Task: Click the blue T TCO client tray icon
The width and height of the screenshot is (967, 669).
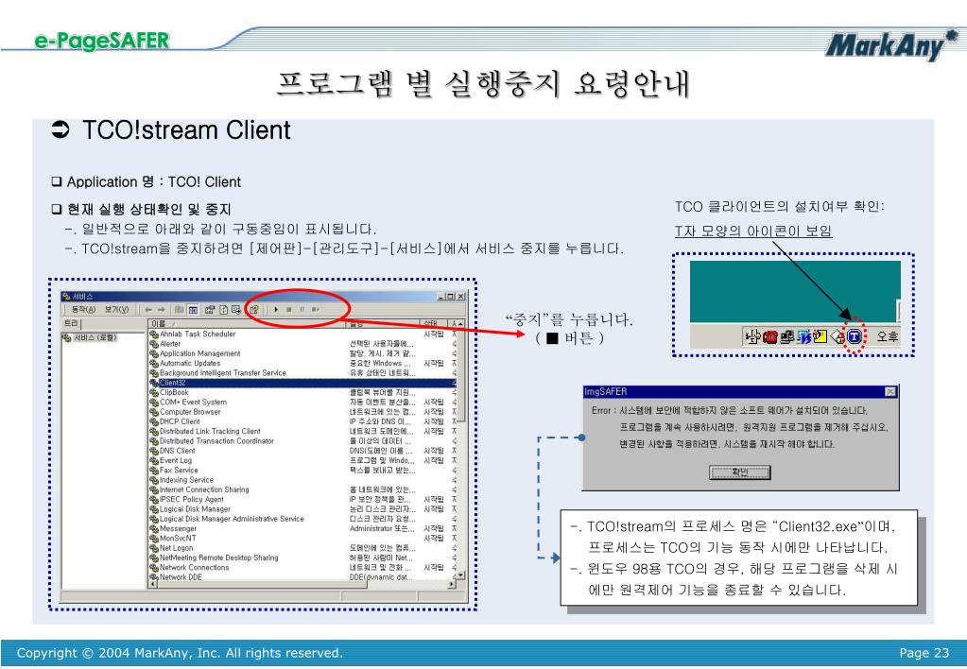Action: tap(855, 336)
